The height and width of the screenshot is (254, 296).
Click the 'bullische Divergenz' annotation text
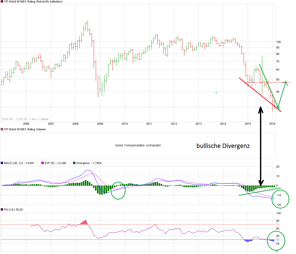(223, 146)
